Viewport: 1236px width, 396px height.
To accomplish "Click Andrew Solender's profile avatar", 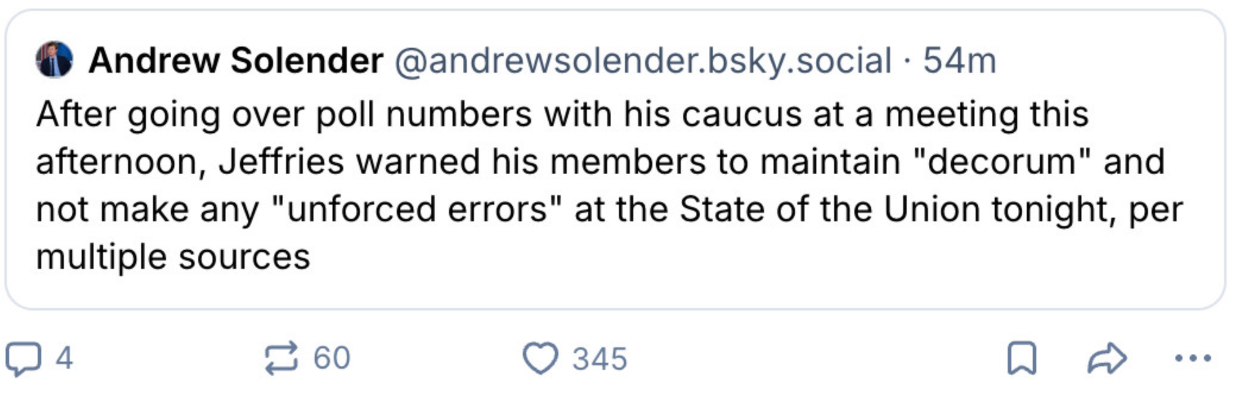I will tap(54, 60).
